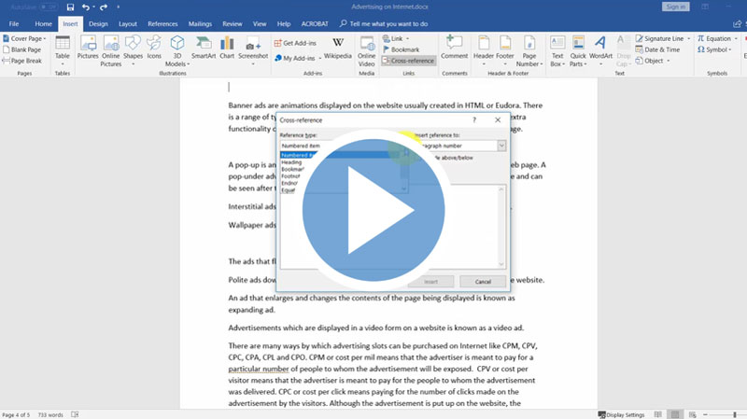
Task: Open the Cover Page dropdown
Action: click(x=26, y=38)
